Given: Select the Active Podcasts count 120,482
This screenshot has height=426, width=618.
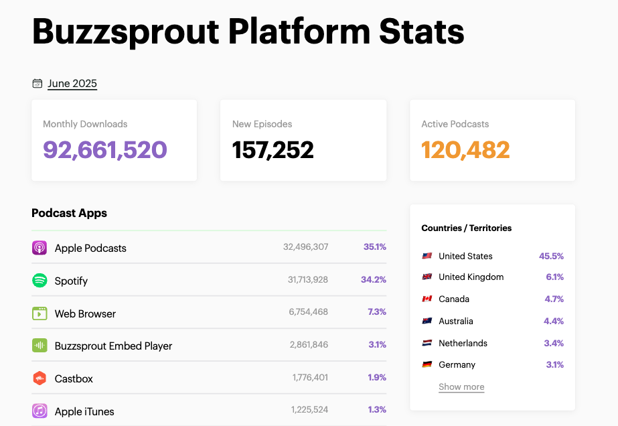Looking at the screenshot, I should point(465,150).
